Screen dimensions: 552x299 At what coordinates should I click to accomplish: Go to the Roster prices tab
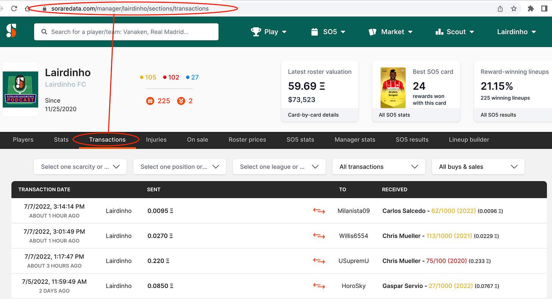click(247, 139)
